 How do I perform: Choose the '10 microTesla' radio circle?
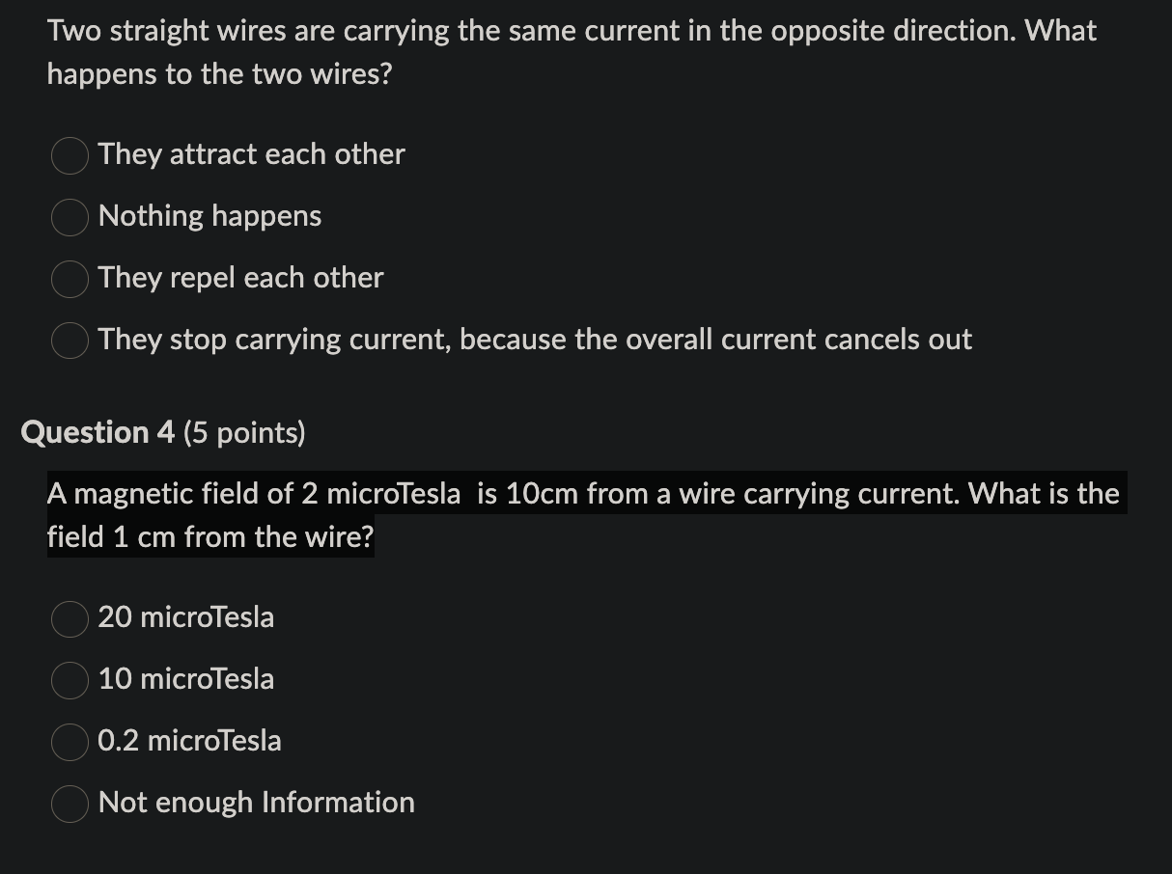[x=70, y=680]
